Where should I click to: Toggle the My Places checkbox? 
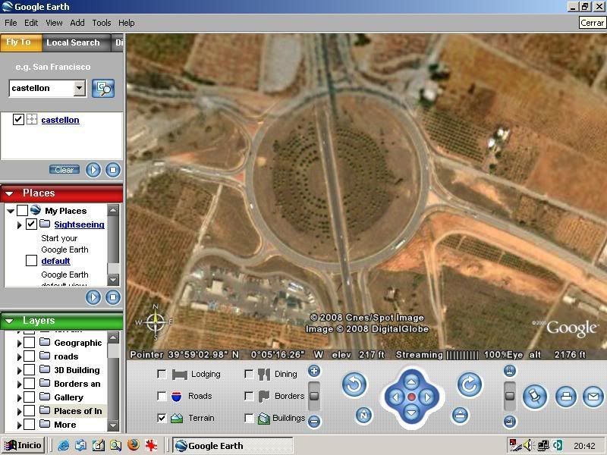[x=23, y=211]
